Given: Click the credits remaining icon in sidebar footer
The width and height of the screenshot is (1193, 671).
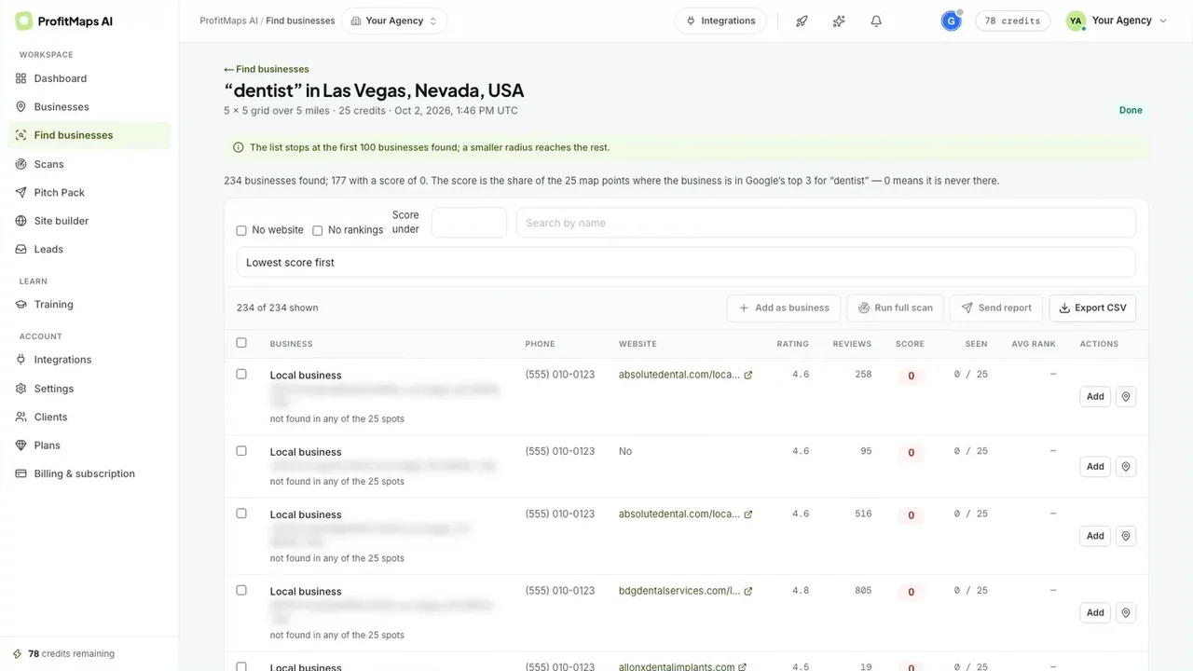Looking at the screenshot, I should click(17, 653).
